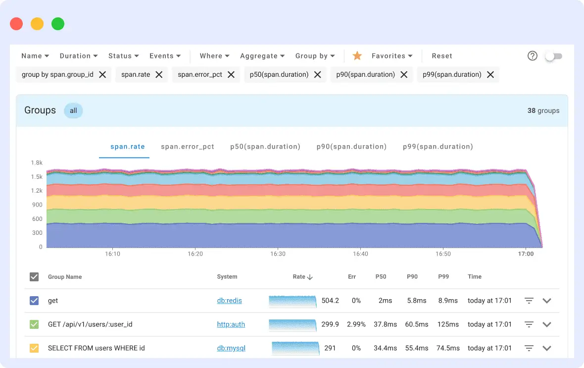This screenshot has height=368, width=584.
Task: Open the Aggregate dropdown
Action: tap(262, 56)
